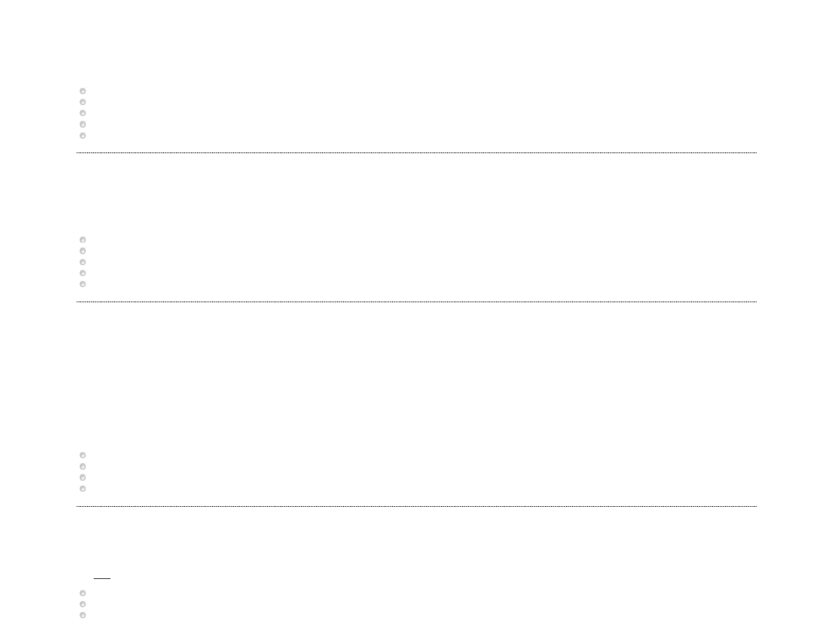Pick third radio option in the bottom group
Screen dimensions: 833x624
(x=83, y=615)
